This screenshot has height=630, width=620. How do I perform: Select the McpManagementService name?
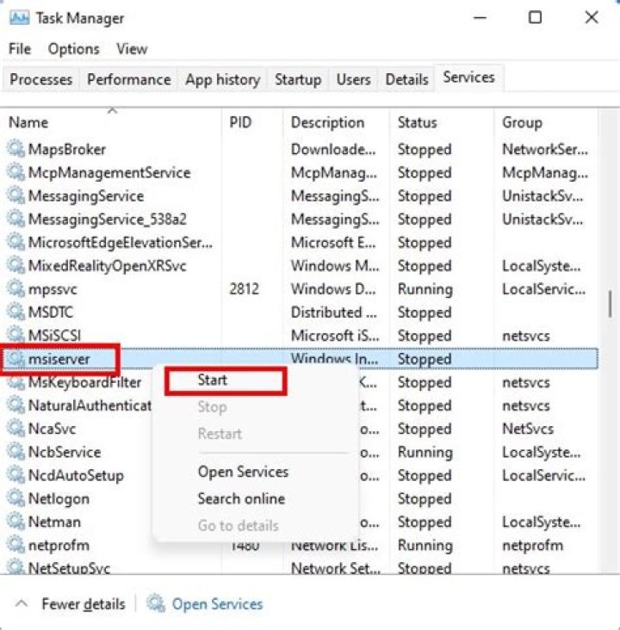coord(109,173)
